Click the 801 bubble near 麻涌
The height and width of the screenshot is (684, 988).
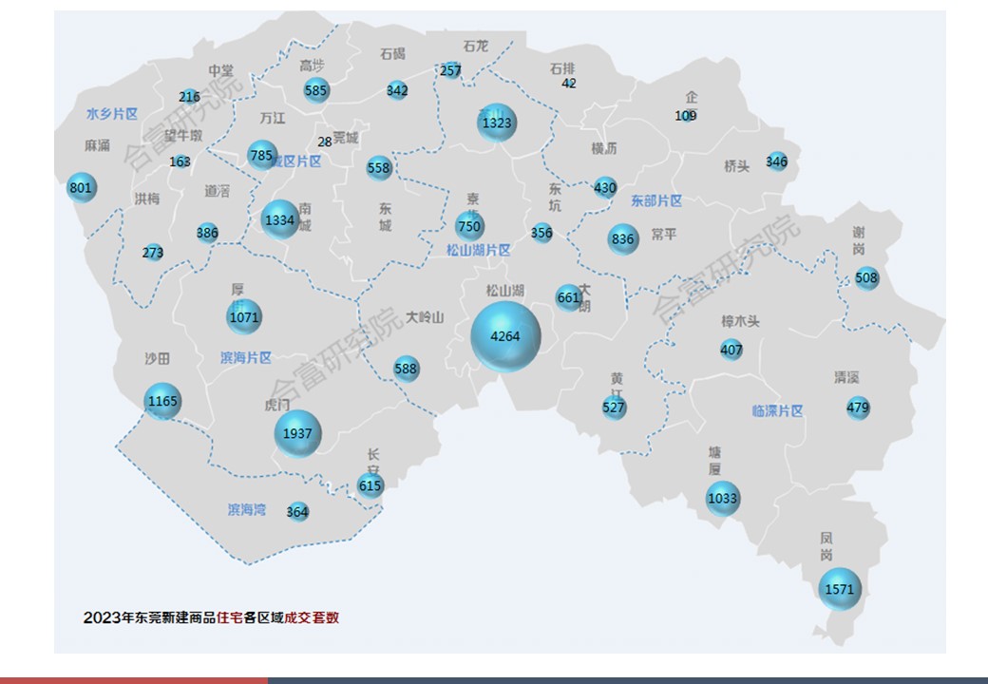82,188
